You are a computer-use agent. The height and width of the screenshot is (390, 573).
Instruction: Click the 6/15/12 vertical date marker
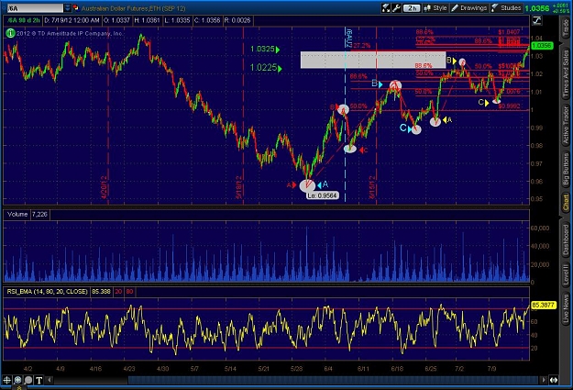tap(372, 187)
